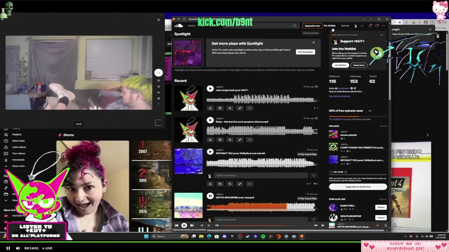Open the SoundCloud header three-dots menu
Viewport: 449px width, 252px height.
[383, 26]
